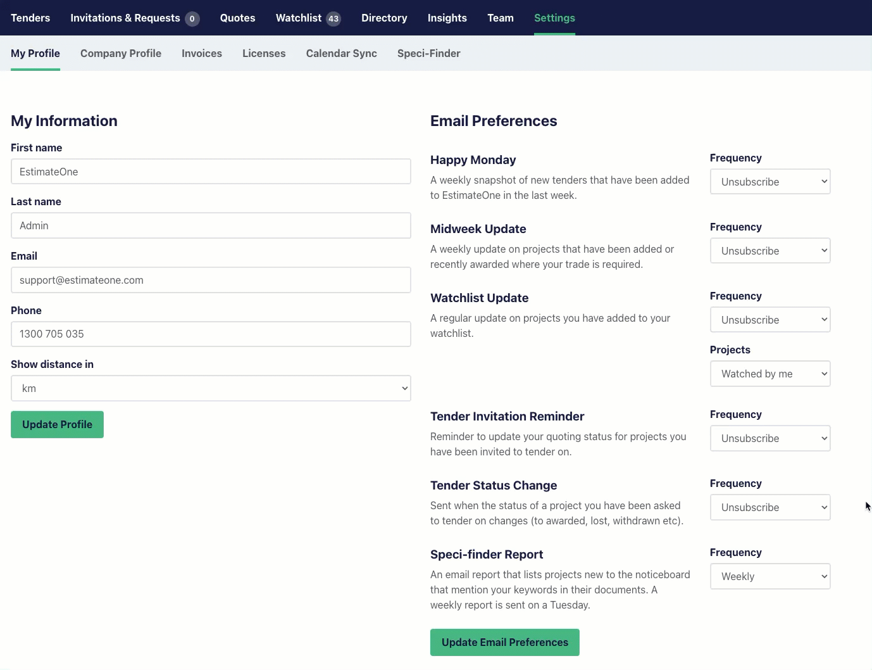The image size is (872, 670).
Task: Click the Speci-finder Report heading
Action: (x=487, y=555)
